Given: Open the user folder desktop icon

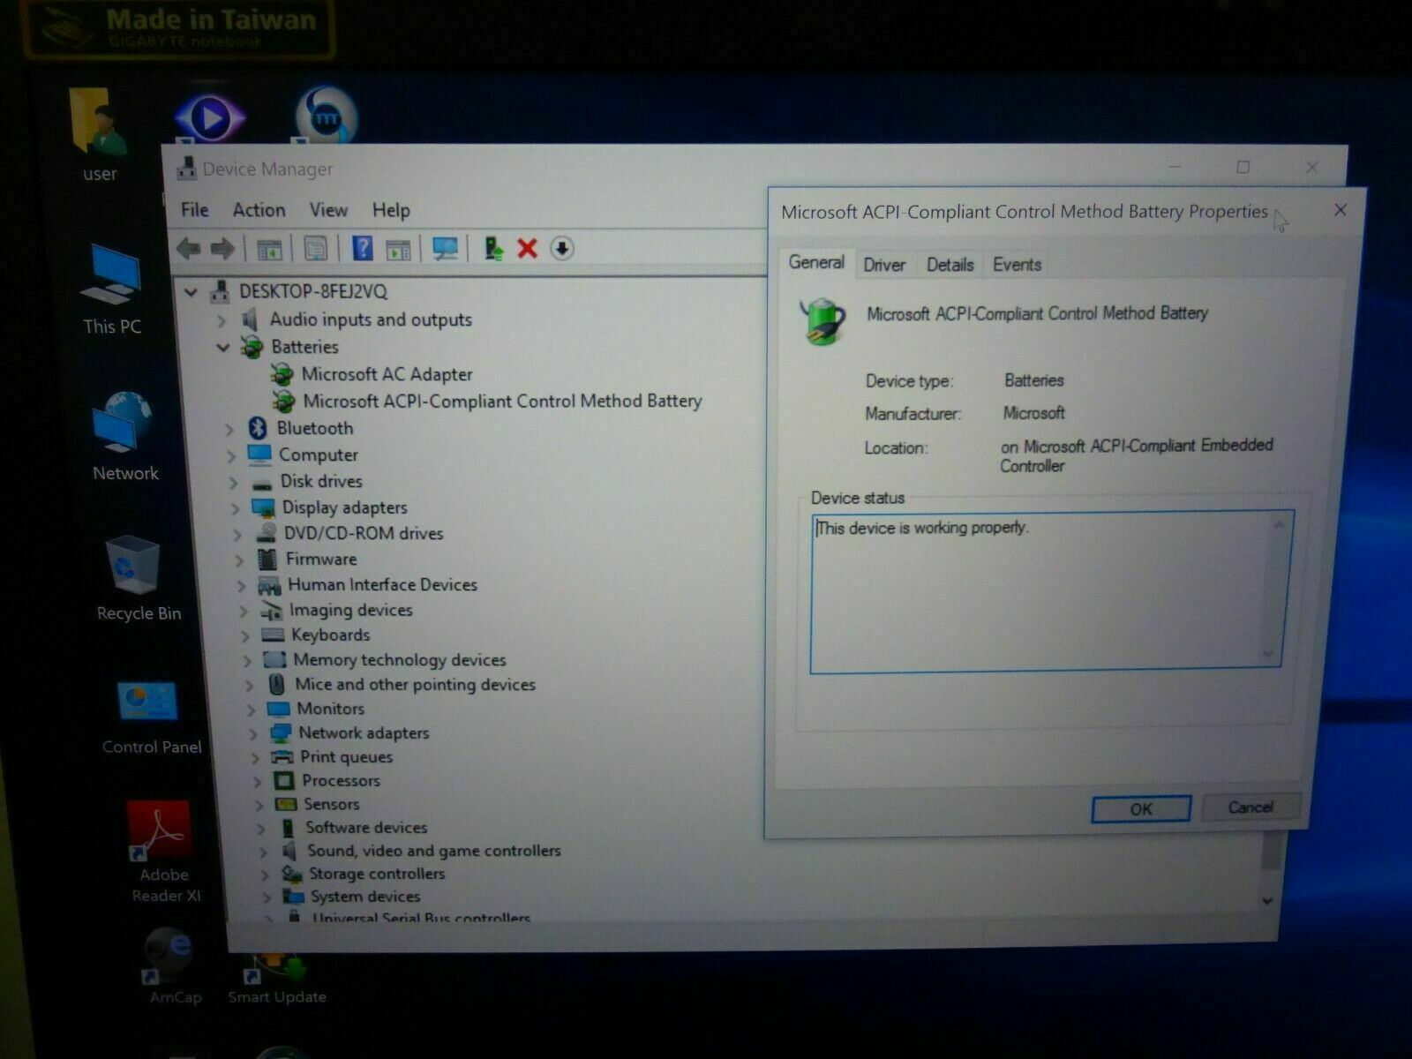Looking at the screenshot, I should [x=99, y=135].
